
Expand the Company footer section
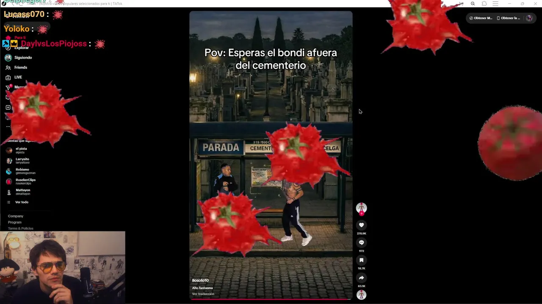16,216
